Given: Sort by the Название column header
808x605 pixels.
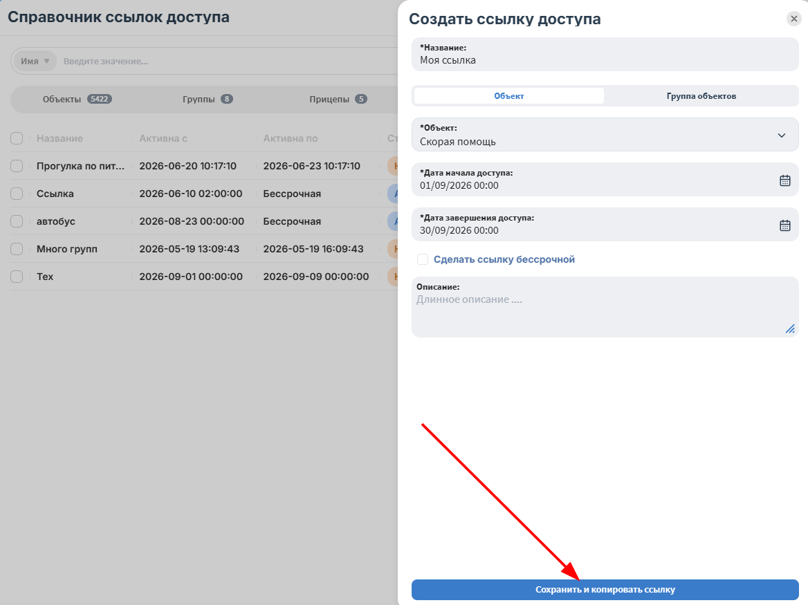Looking at the screenshot, I should pos(59,138).
